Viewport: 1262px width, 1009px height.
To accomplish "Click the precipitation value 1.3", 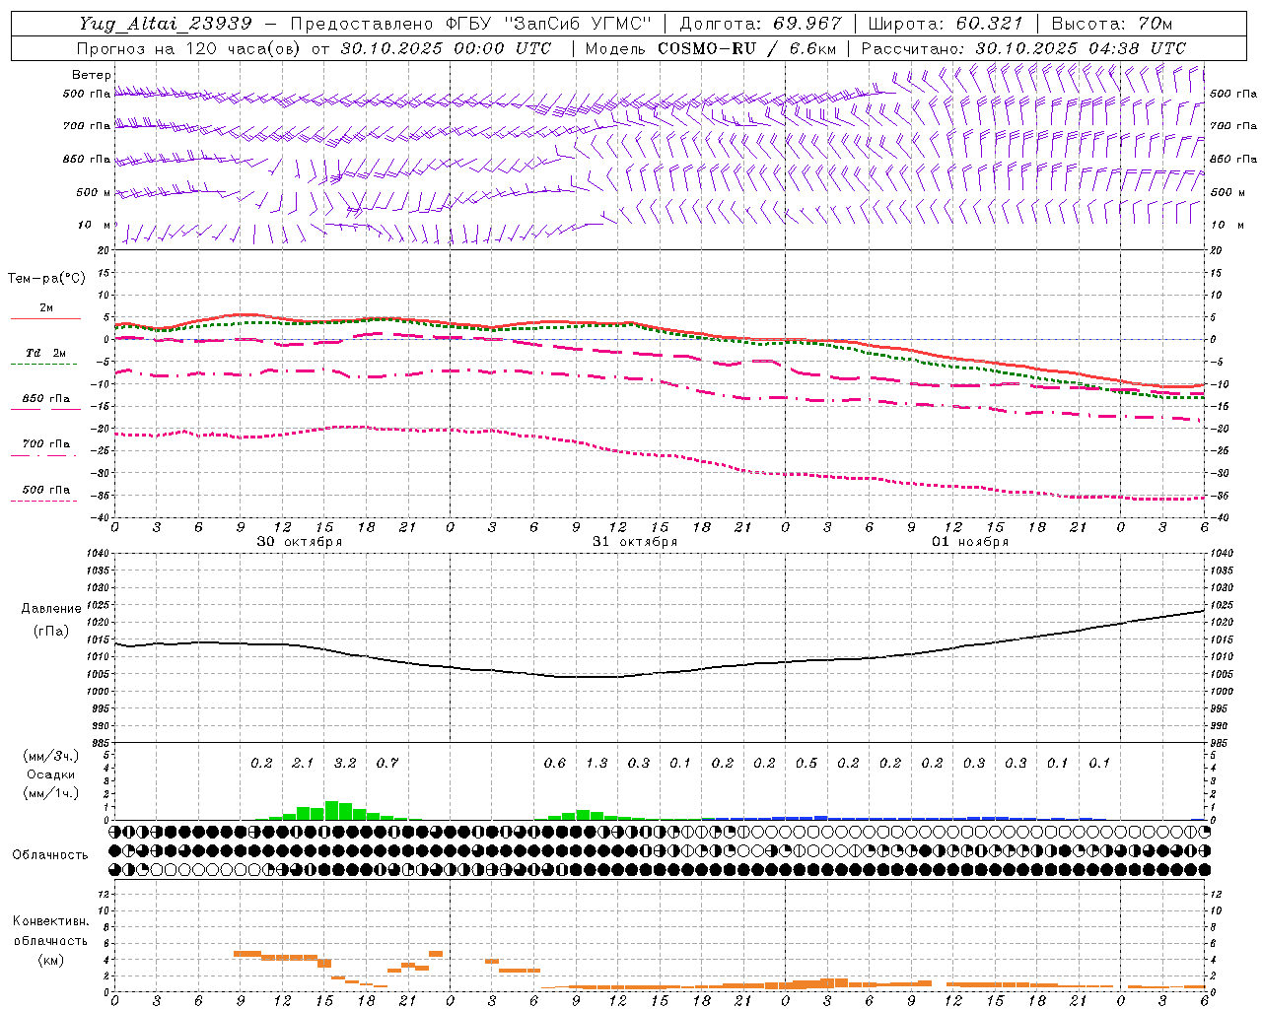I will (596, 764).
